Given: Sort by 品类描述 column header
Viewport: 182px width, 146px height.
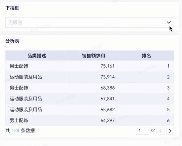Looking at the screenshot, I should click(x=37, y=55).
